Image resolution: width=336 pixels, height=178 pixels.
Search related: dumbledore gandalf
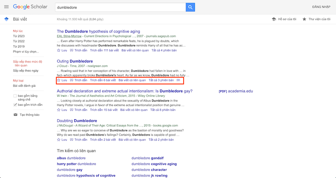147,158
